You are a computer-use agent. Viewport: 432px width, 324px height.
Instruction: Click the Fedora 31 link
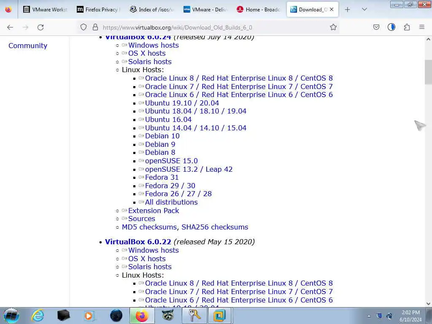coord(162,178)
